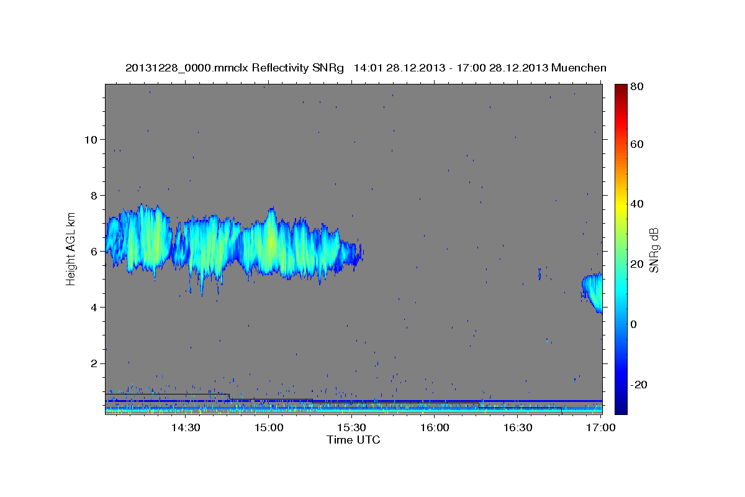Click the 15:30 time tick label

pyautogui.click(x=351, y=428)
